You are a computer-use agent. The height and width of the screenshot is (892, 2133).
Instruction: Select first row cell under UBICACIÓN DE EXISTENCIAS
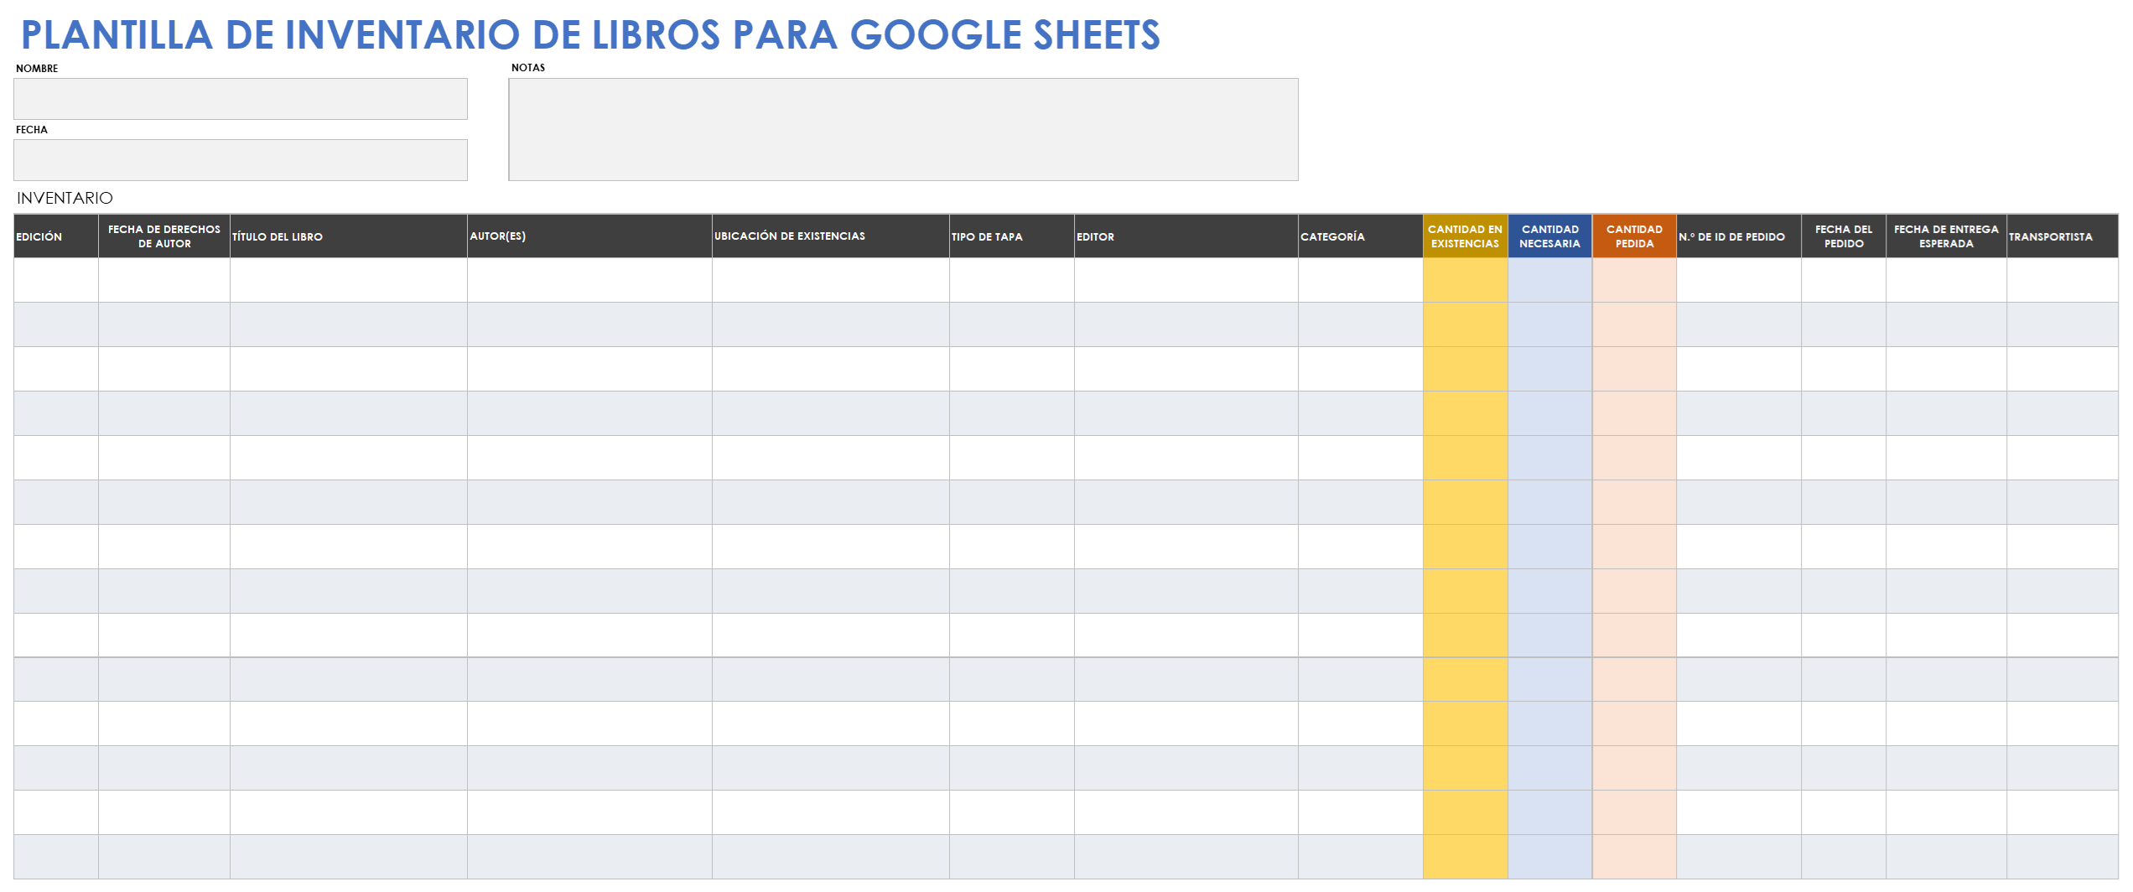point(831,280)
